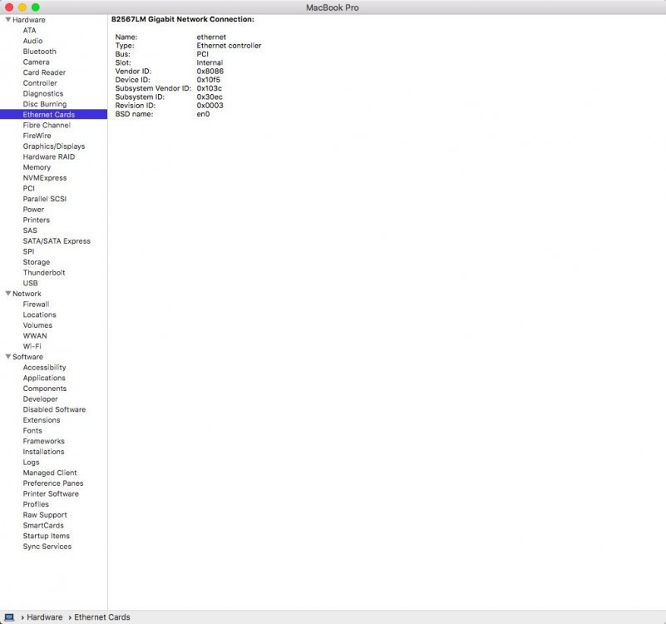Select SAS in the sidebar
The height and width of the screenshot is (624, 666).
click(x=30, y=230)
